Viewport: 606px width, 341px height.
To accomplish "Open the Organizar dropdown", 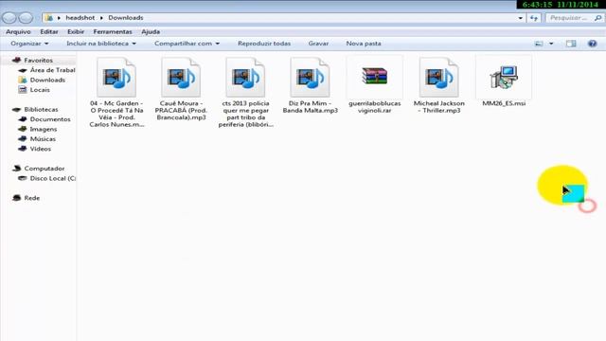I will [x=29, y=44].
